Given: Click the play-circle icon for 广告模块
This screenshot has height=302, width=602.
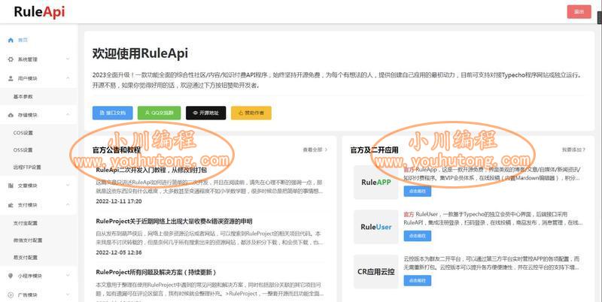Looking at the screenshot, I should [11, 294].
